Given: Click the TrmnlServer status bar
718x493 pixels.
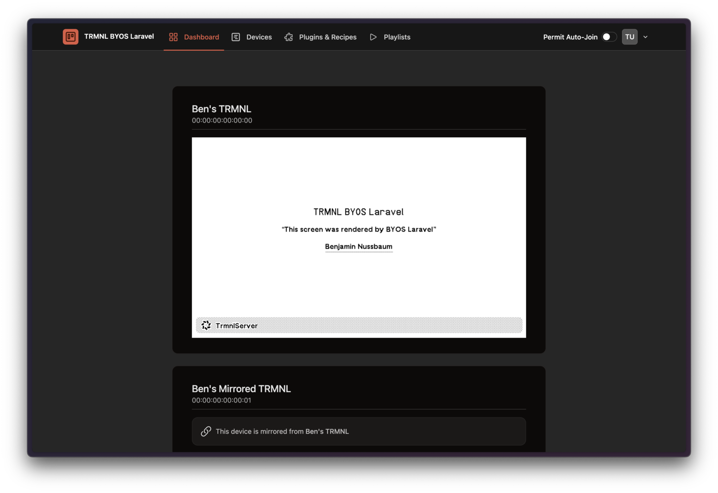Looking at the screenshot, I should click(x=359, y=325).
